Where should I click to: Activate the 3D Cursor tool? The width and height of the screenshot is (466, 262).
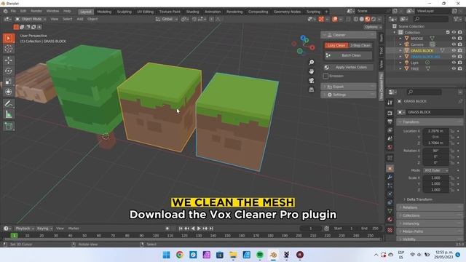tap(9, 49)
